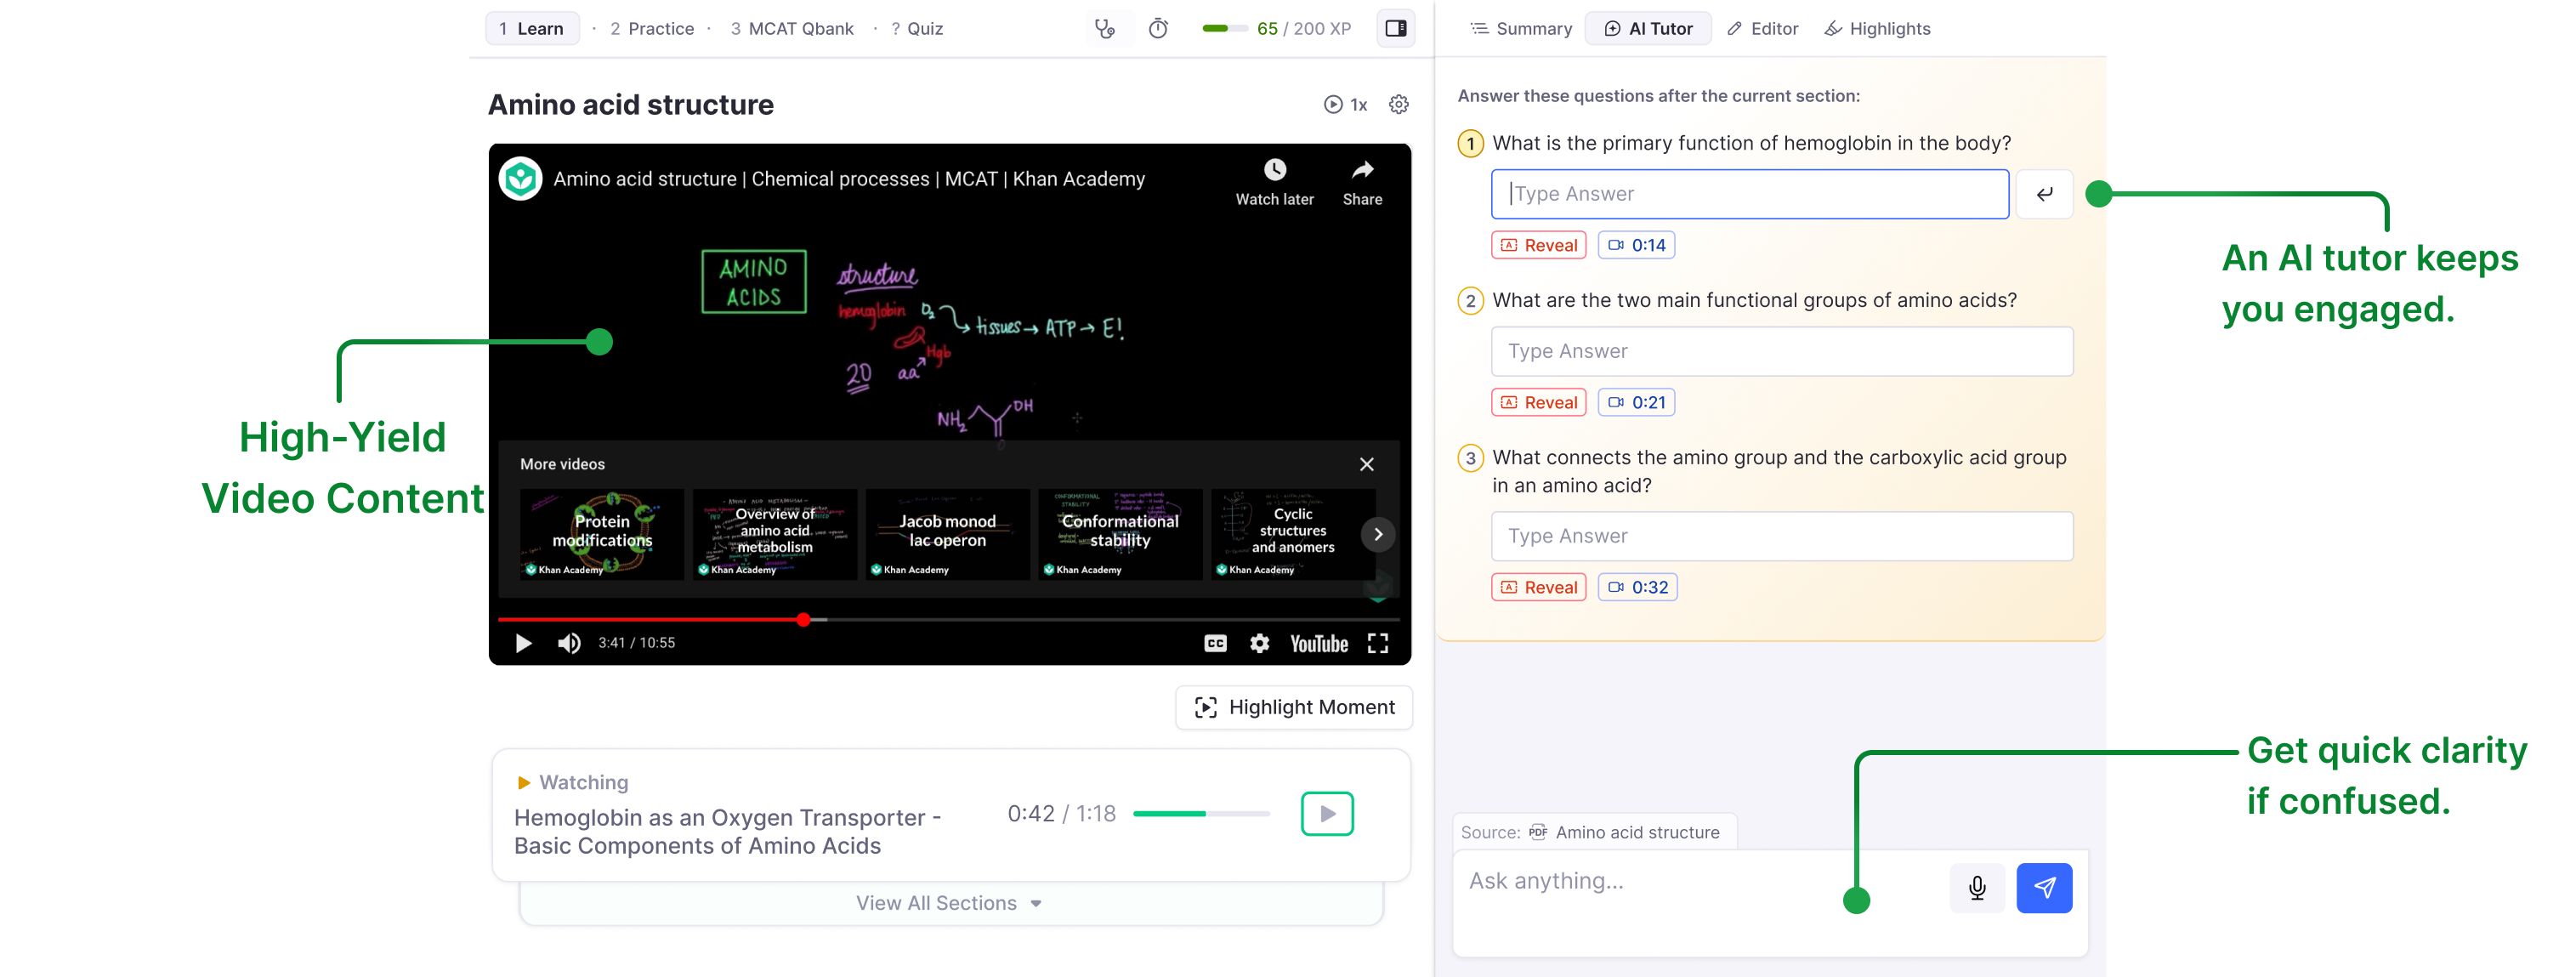Click YouTube Share arrow icon

point(1362,170)
